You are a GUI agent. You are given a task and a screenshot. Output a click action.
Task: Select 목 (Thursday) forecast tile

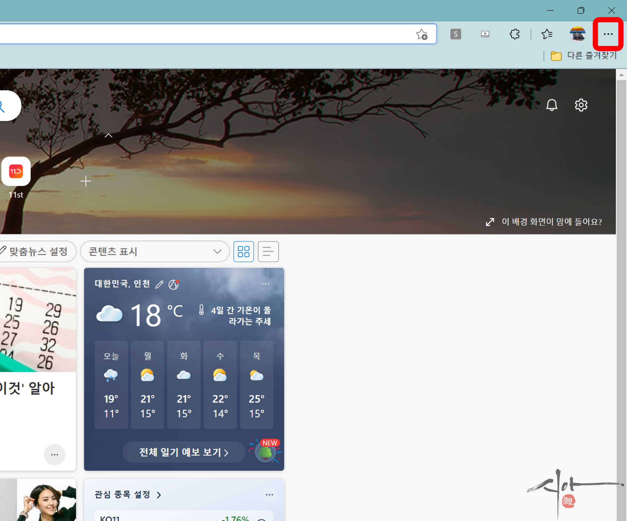(x=256, y=384)
